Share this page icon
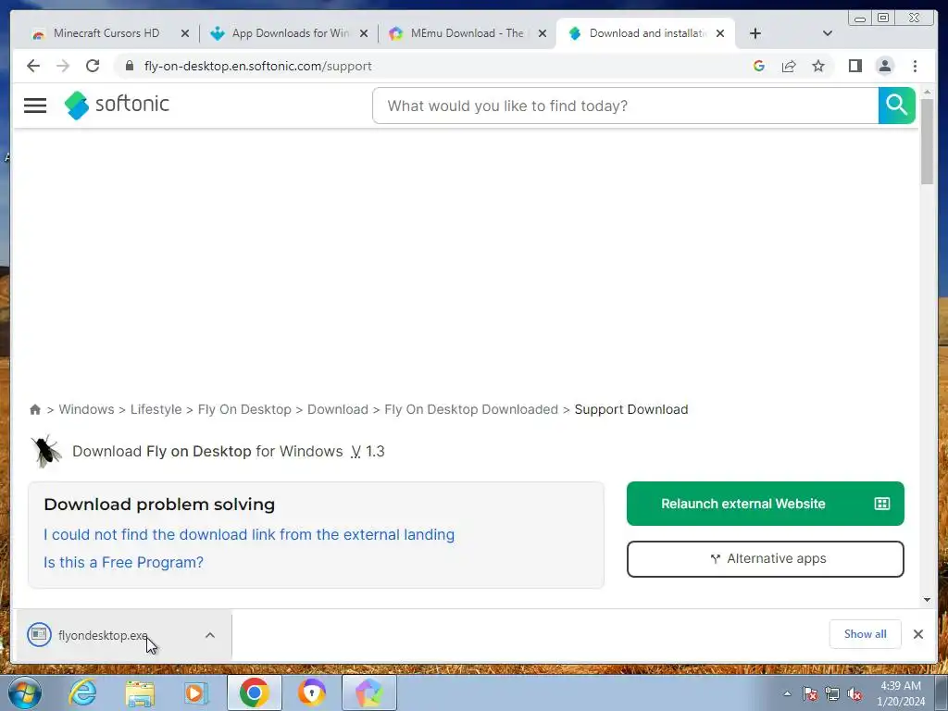The width and height of the screenshot is (948, 711). (x=789, y=66)
